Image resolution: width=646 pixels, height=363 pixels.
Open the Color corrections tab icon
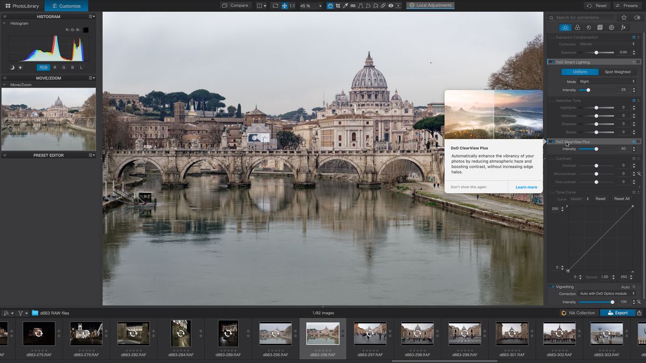click(577, 27)
